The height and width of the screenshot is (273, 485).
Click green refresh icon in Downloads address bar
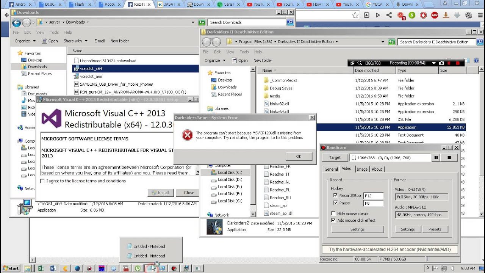pos(202,22)
